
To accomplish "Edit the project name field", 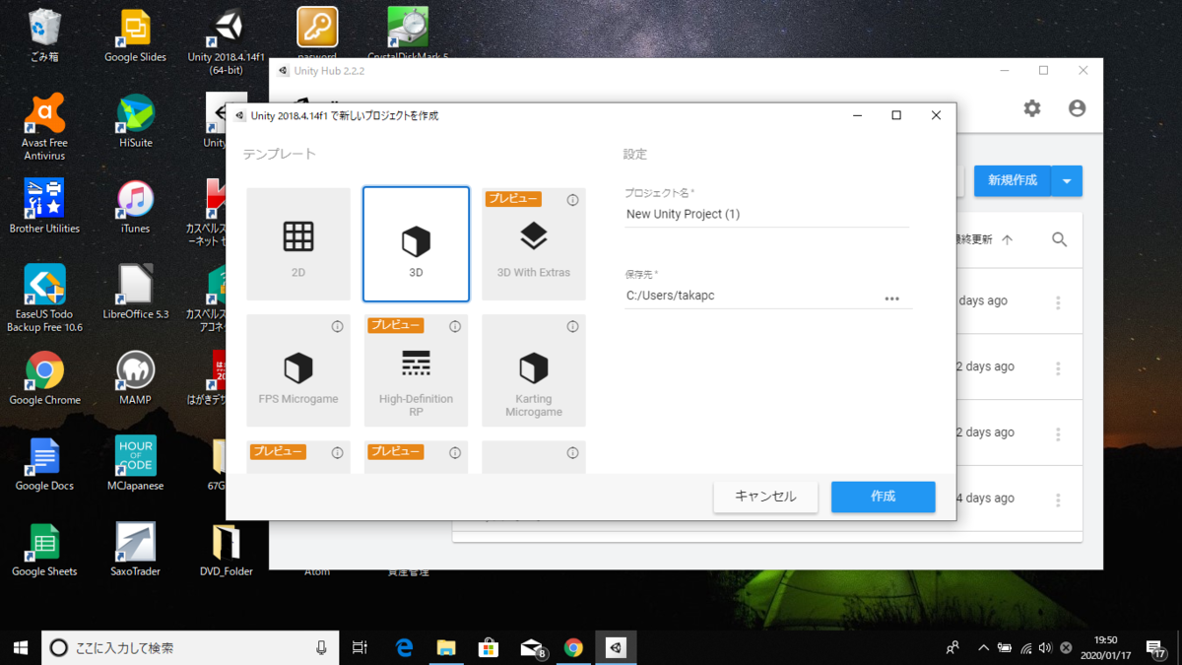I will pyautogui.click(x=766, y=214).
